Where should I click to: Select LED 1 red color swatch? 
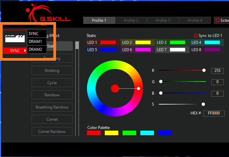pos(108,43)
